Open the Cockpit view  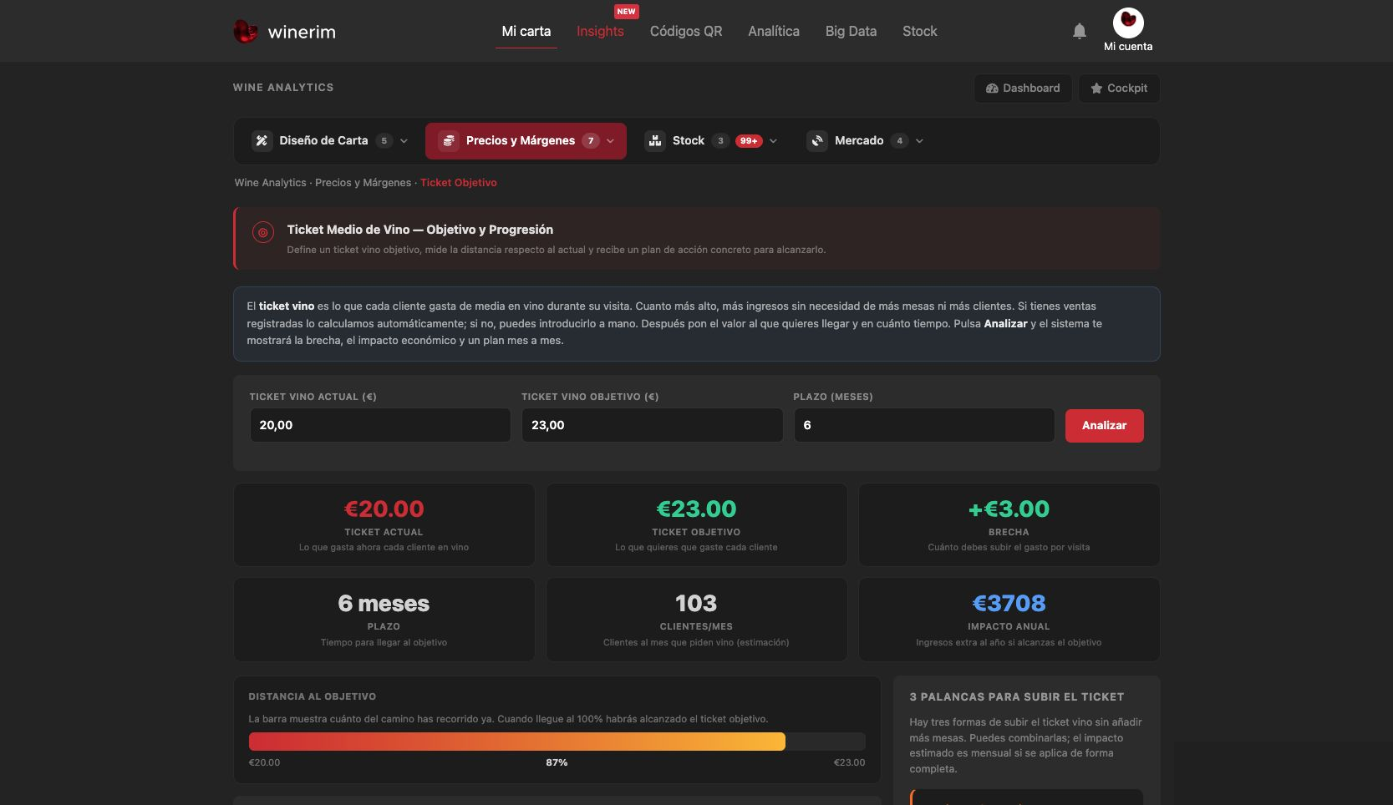coord(1118,89)
